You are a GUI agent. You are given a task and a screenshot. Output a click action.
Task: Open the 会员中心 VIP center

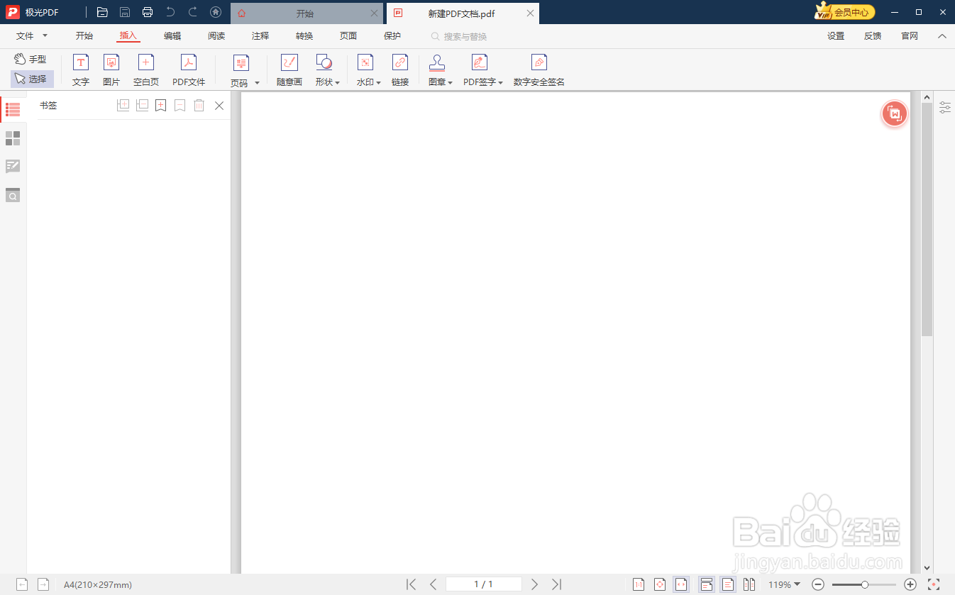click(845, 12)
